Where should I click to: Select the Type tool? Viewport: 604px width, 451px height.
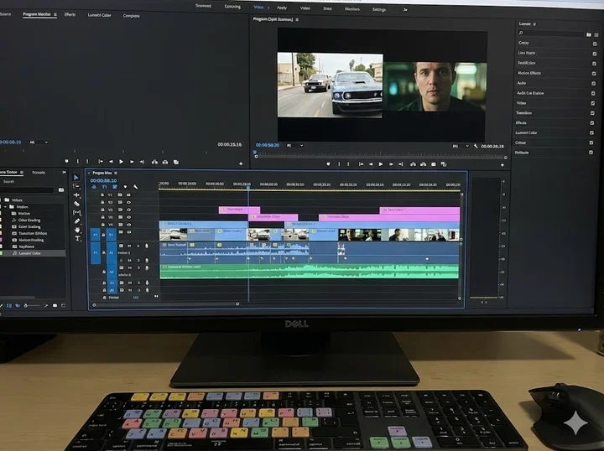tap(78, 239)
